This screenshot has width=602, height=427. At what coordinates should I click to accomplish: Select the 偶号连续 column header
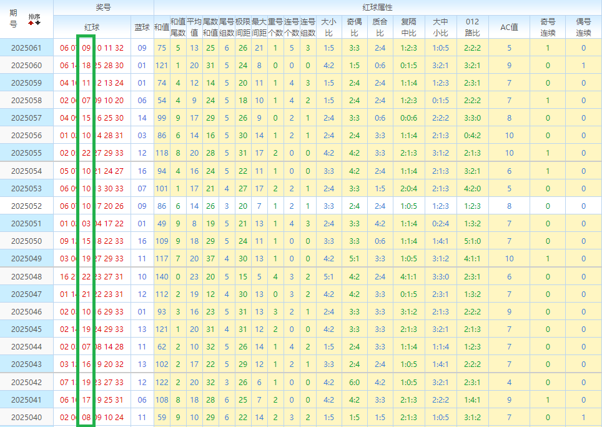point(583,27)
